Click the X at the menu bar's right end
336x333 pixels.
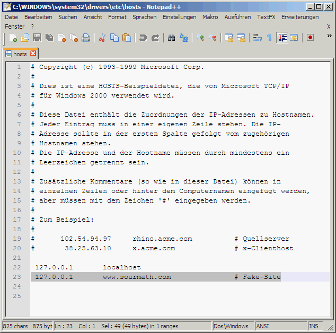tap(329, 27)
